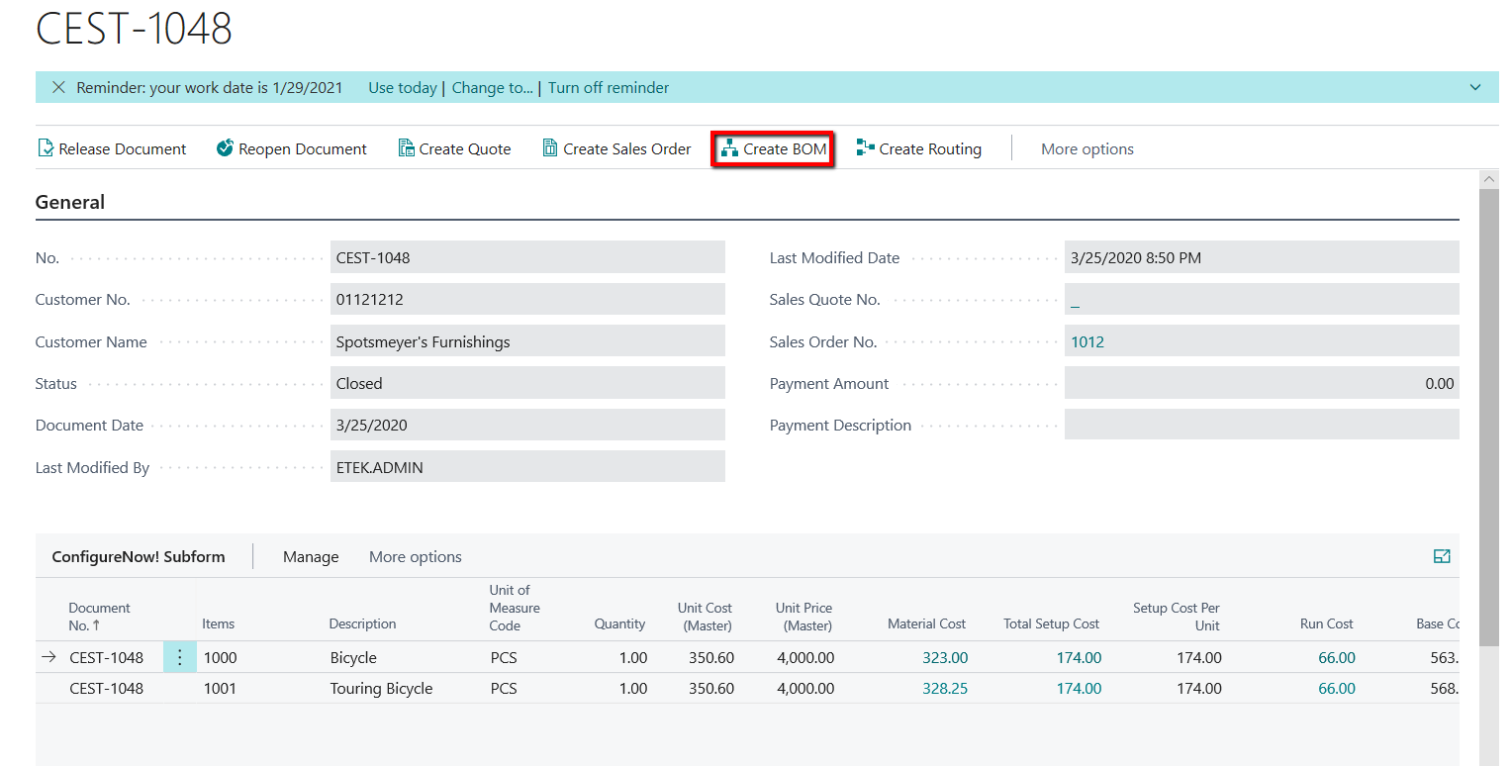Image resolution: width=1511 pixels, height=766 pixels.
Task: Open the Manage menu in subform
Action: pos(311,556)
